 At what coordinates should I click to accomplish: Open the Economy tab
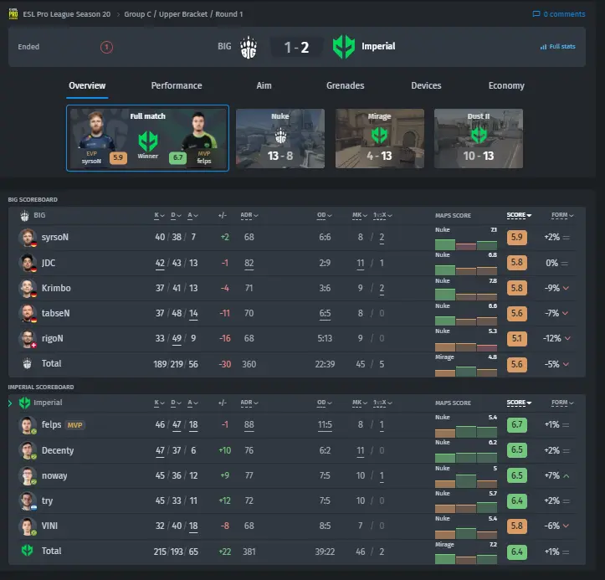pyautogui.click(x=506, y=85)
